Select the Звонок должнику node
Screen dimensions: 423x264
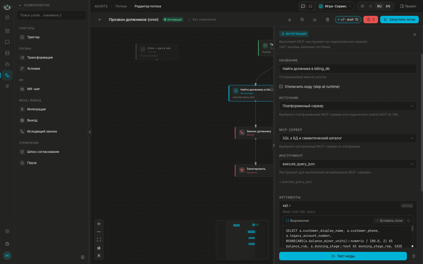pos(254,133)
